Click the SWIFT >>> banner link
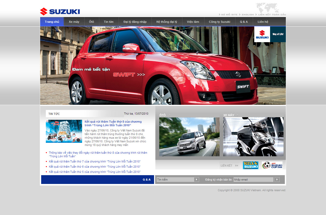Screen dimensions: 326x215 (x=129, y=75)
